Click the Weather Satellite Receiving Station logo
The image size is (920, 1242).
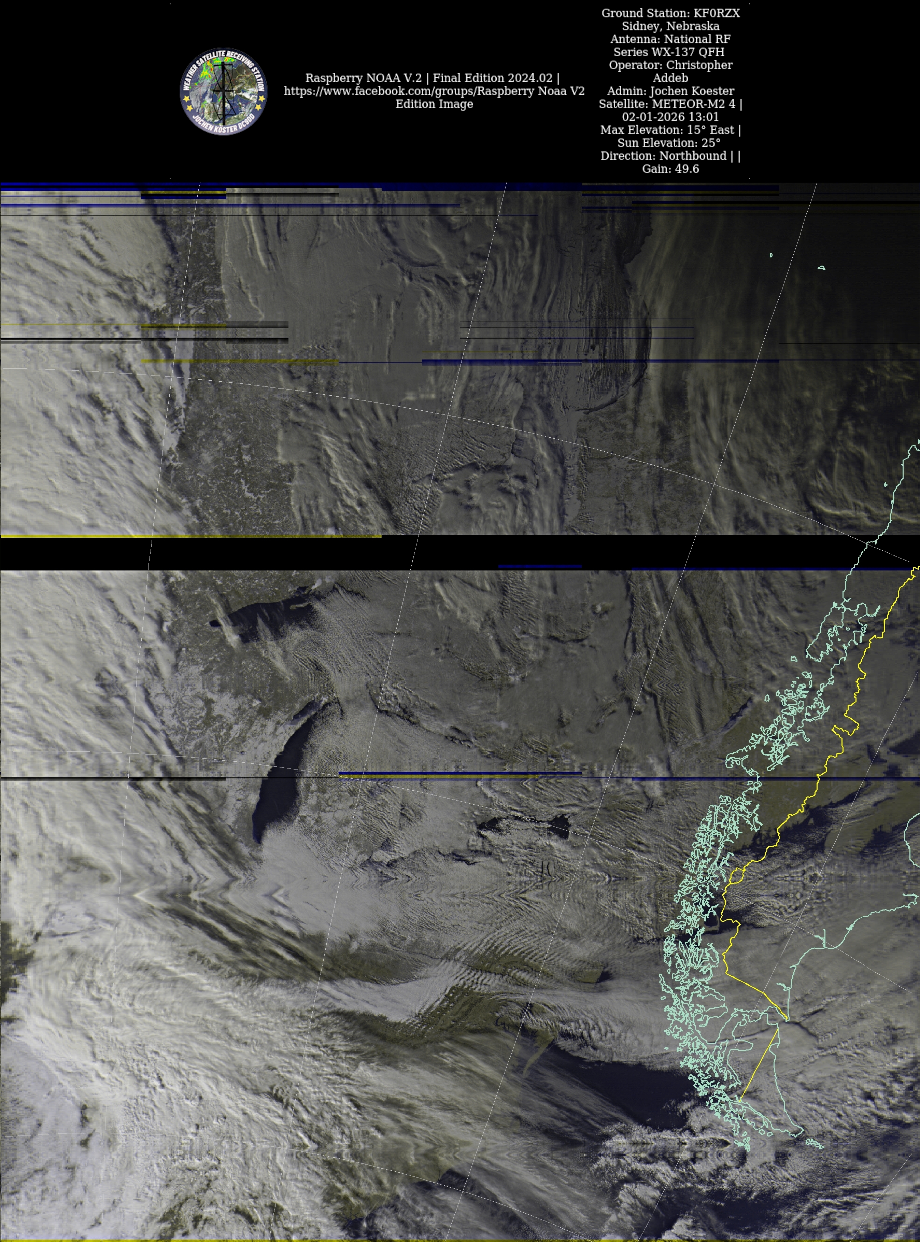tap(223, 92)
